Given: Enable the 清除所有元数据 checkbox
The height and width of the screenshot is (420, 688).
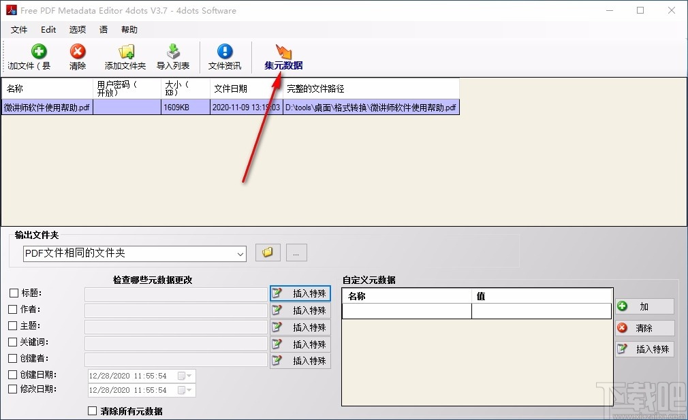Looking at the screenshot, I should pos(93,411).
